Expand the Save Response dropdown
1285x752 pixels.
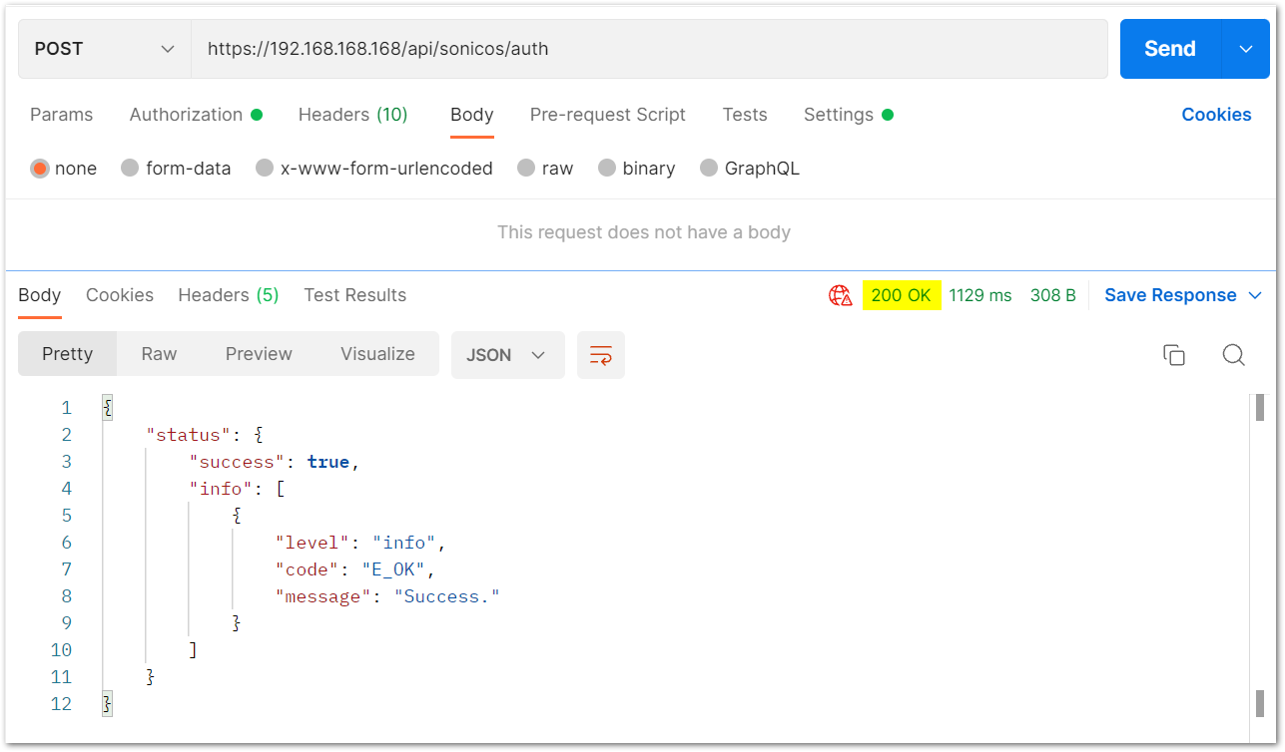pyautogui.click(x=1184, y=295)
